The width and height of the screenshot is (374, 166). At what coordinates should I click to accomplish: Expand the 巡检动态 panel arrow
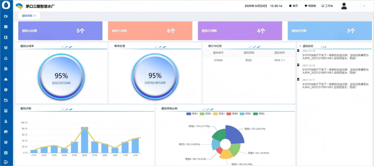tap(300, 46)
